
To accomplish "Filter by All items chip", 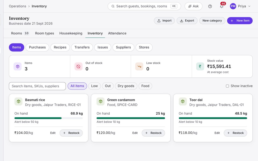I will pos(77,86).
